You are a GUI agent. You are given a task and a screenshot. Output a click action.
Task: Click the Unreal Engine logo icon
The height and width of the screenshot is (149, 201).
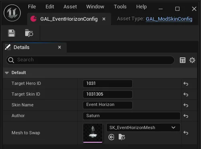coord(12,13)
